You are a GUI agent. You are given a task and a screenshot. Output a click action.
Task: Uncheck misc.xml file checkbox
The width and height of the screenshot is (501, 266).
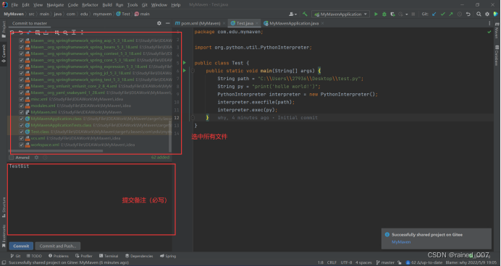[x=22, y=99]
